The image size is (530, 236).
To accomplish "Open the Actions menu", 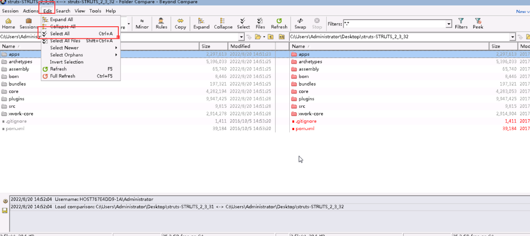I will [x=31, y=11].
